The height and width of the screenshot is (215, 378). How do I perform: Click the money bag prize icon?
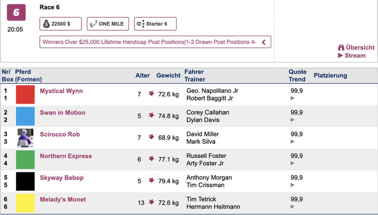[47, 24]
